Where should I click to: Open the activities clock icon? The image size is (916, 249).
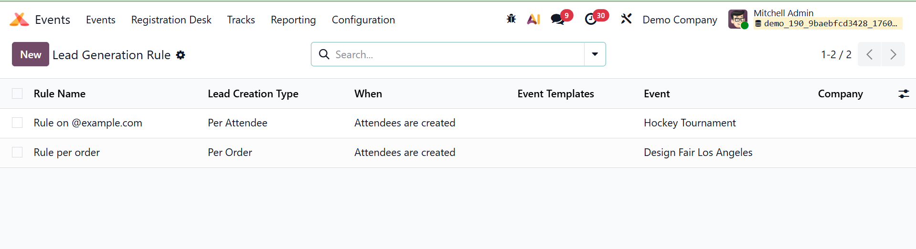[591, 19]
